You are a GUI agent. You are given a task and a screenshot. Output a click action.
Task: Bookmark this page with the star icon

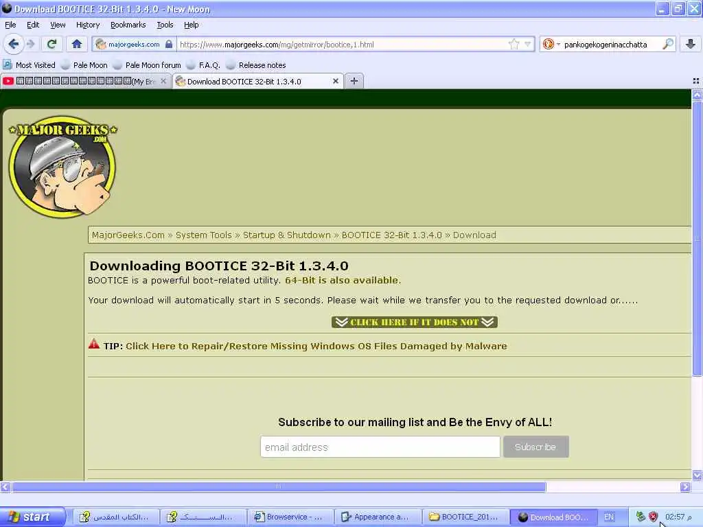514,44
